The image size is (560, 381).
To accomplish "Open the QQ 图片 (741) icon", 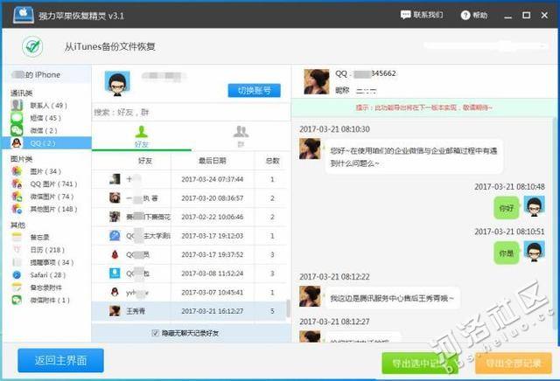I will pos(17,184).
